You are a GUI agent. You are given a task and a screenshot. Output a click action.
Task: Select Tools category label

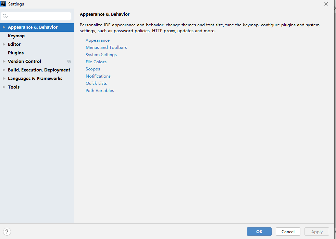[x=14, y=87]
